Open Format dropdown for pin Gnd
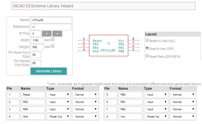Image resolution: width=202 pixels, height=124 pixels. point(85,117)
